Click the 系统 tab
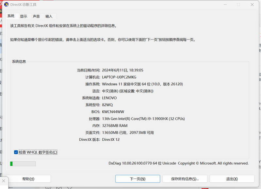Image resolution: width=261 pixels, height=189 pixels. 11,16
